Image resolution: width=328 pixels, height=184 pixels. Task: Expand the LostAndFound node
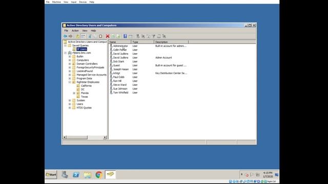tap(70, 71)
